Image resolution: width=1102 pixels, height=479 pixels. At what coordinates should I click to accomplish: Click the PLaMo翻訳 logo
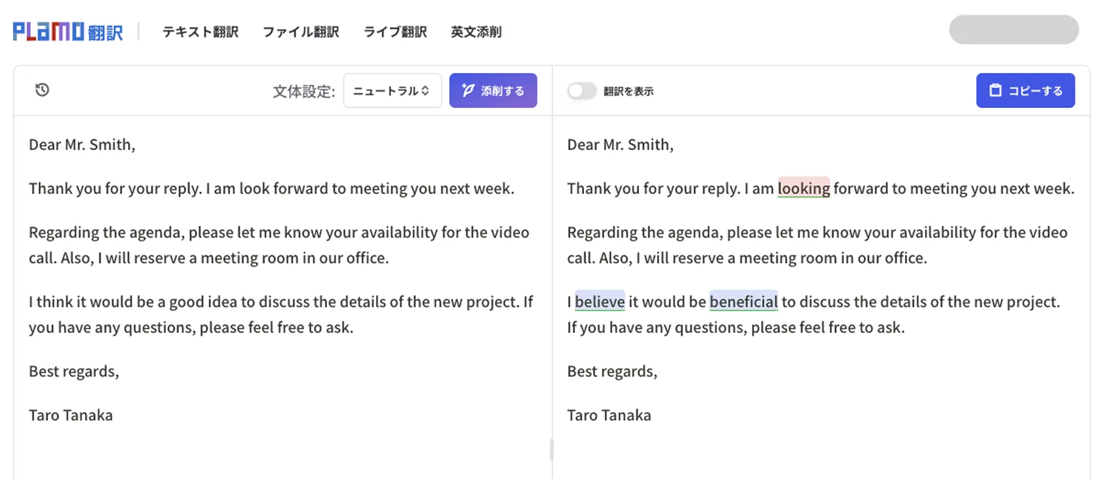(x=67, y=32)
